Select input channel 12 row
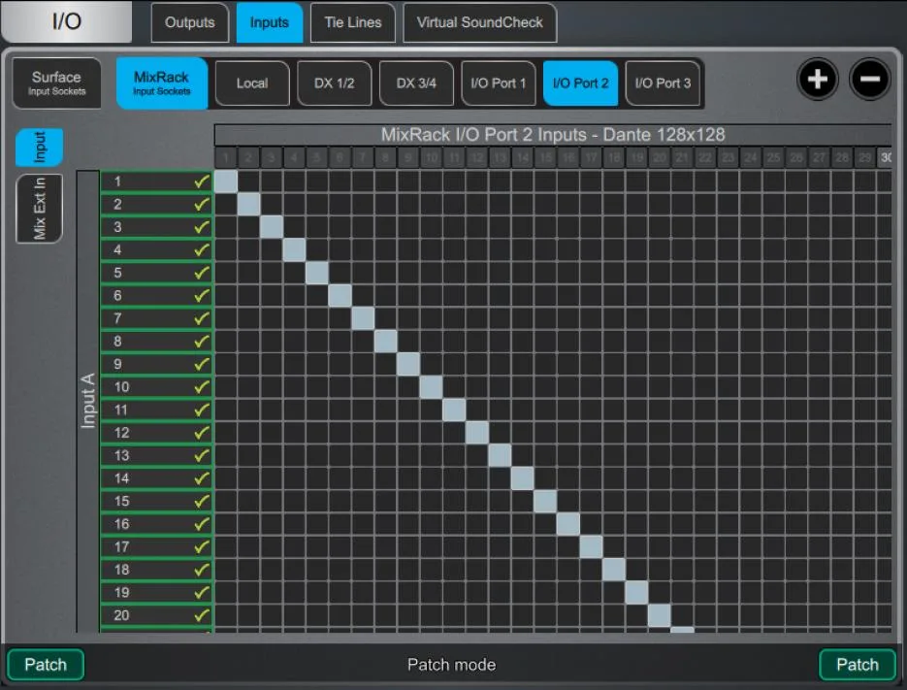The image size is (907, 690). point(157,433)
